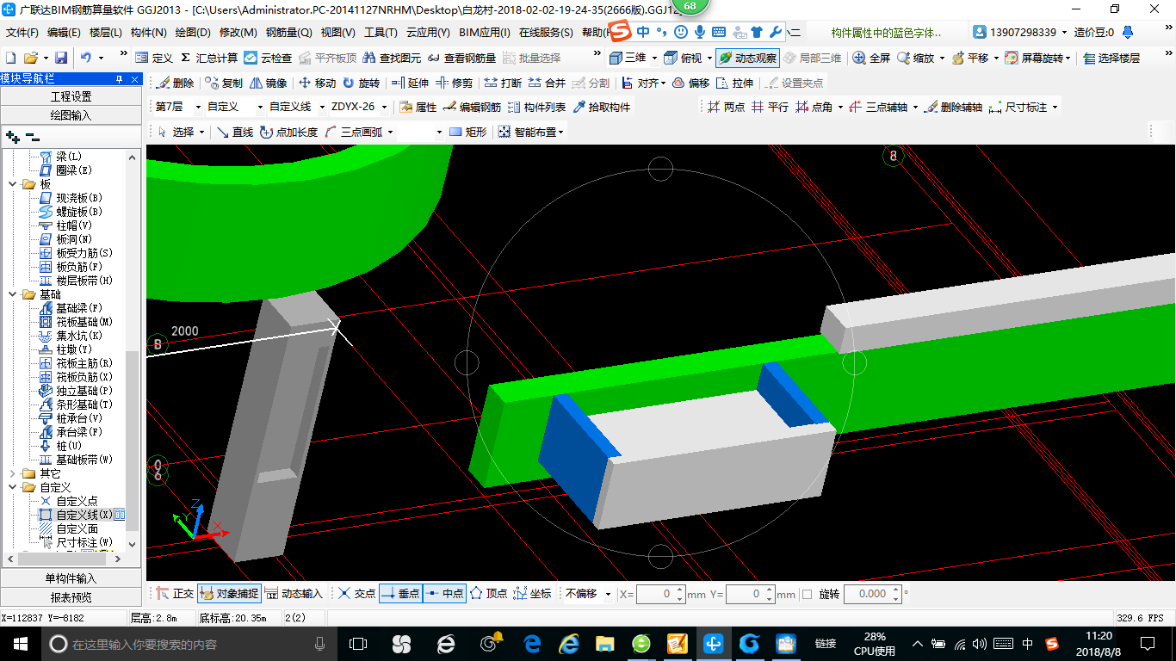The image size is (1176, 661).
Task: Check the 旋转 rotation checkbox
Action: pos(808,594)
